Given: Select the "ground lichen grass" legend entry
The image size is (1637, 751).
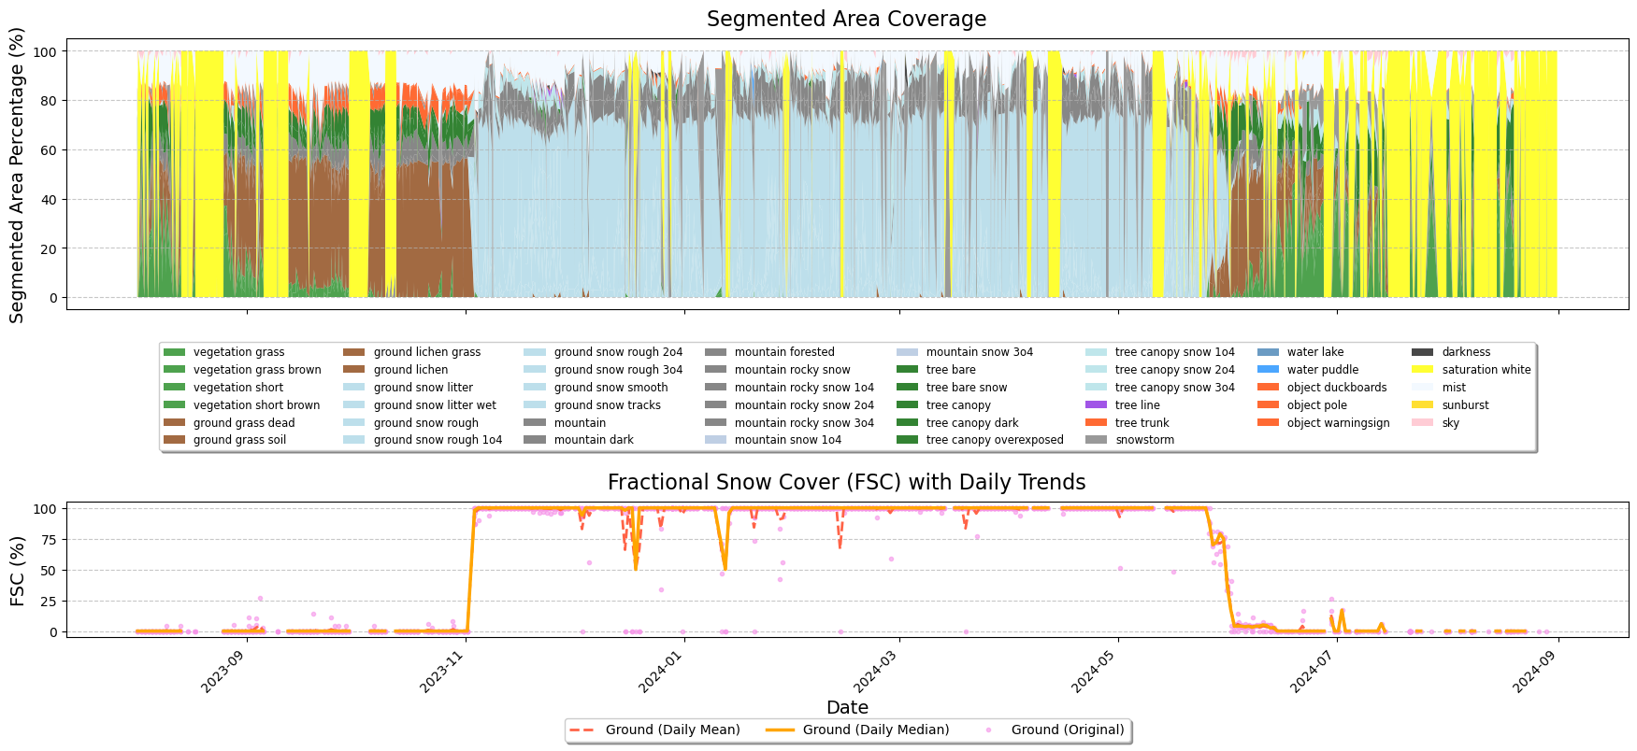Looking at the screenshot, I should coord(426,352).
